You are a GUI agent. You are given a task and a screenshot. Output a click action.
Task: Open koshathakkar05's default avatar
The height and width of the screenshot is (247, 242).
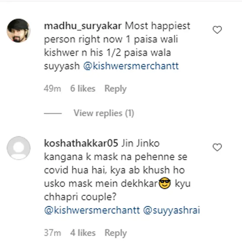[x=19, y=148]
